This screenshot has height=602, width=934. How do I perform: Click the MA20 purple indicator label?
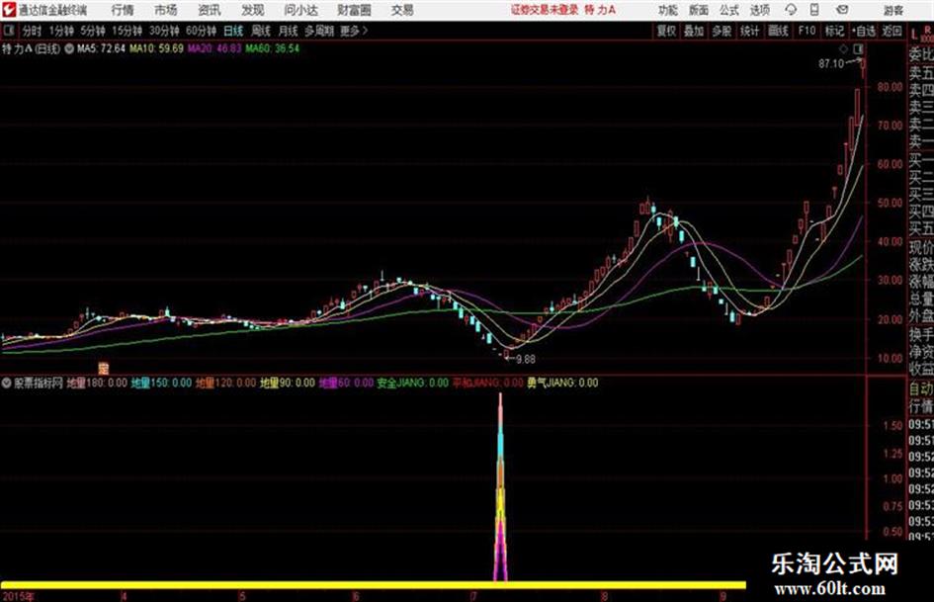pos(214,48)
